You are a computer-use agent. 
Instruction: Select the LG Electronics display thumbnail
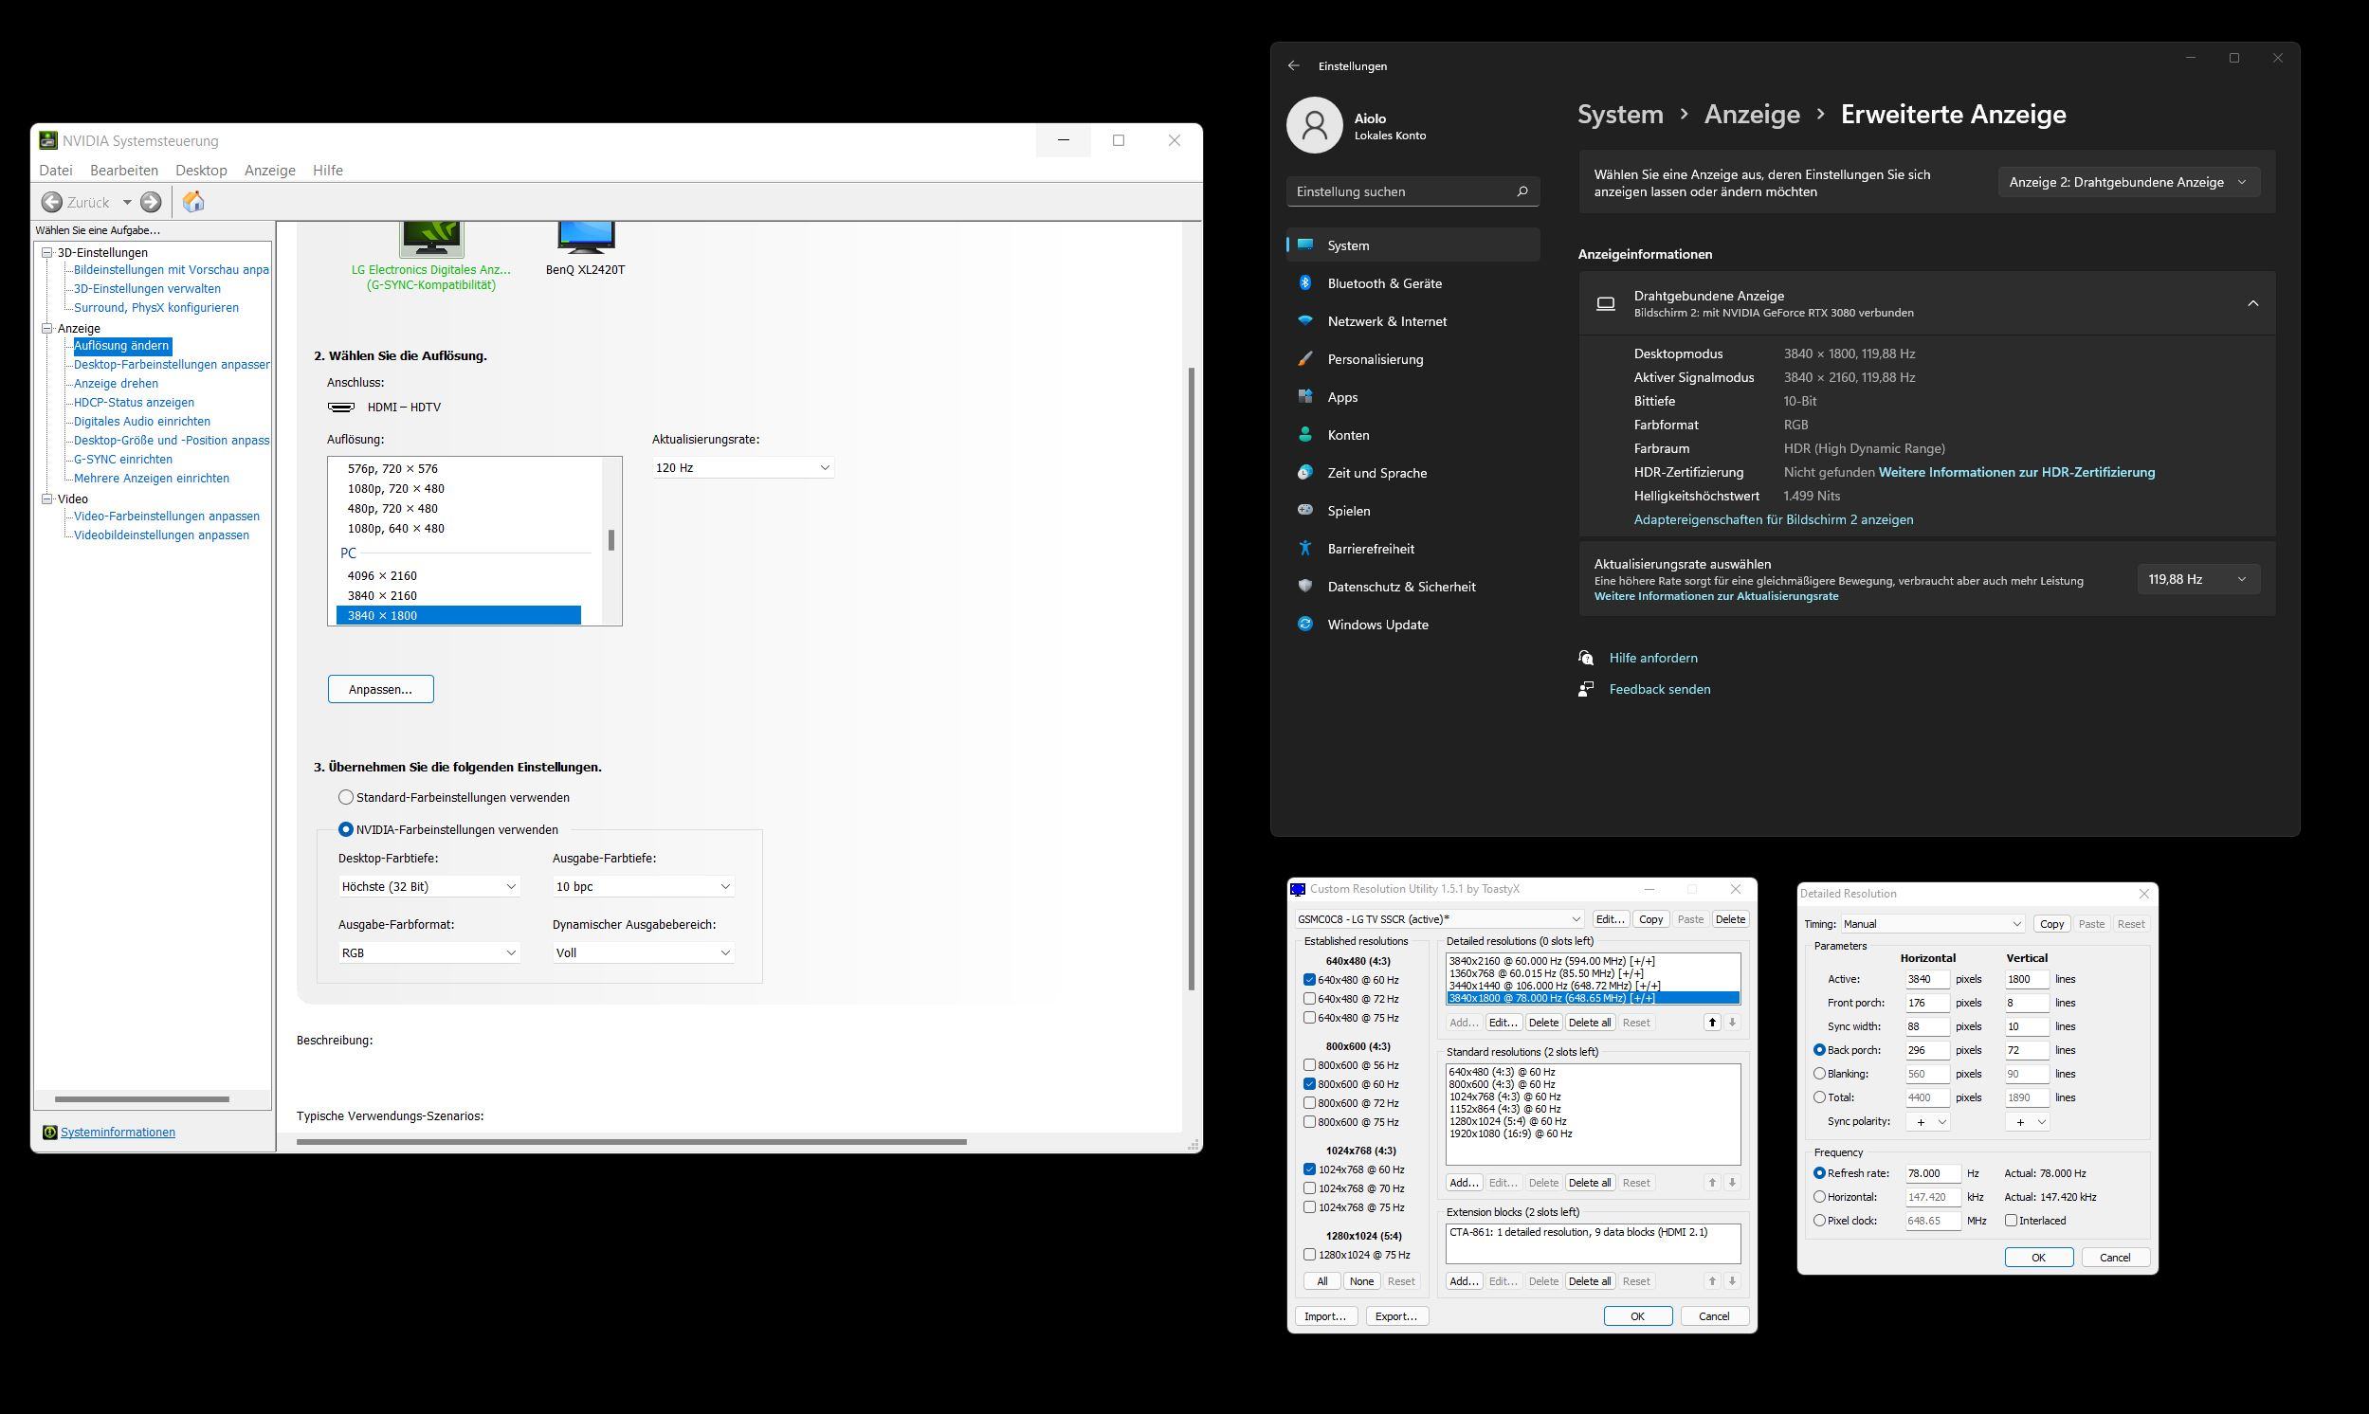click(x=431, y=239)
